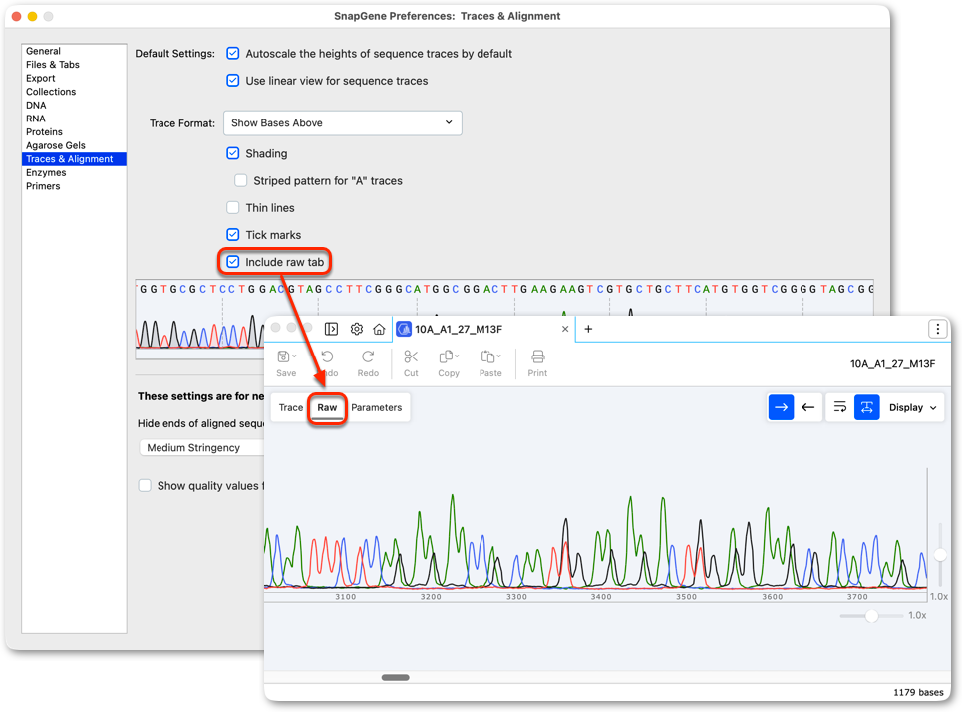Viewport: 962px width, 712px height.
Task: Click the reverse arrow direction button
Action: (x=808, y=407)
